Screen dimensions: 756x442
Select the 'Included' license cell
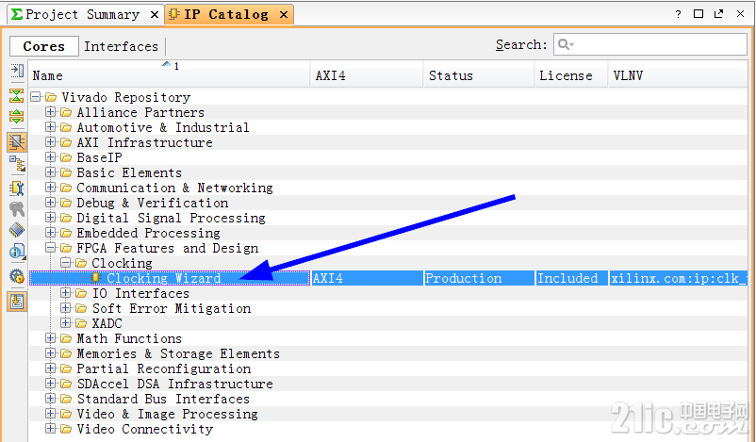point(571,278)
